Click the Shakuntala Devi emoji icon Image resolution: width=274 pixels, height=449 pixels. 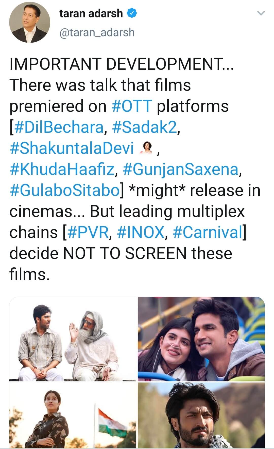(x=146, y=148)
